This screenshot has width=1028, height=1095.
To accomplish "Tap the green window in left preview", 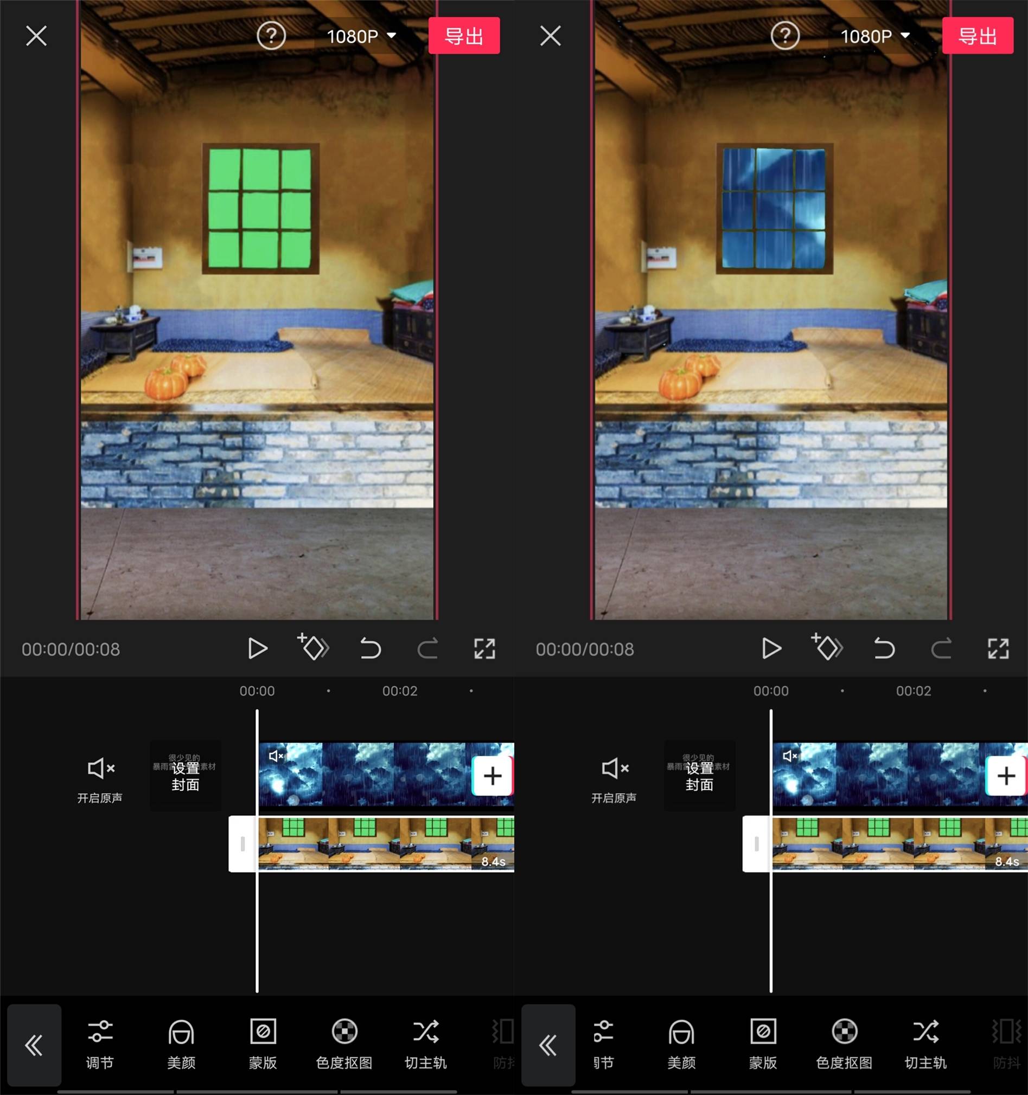I will click(260, 209).
